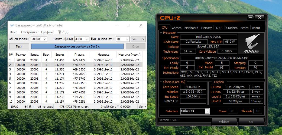Image resolution: width=282 pixels, height=135 pixels.
Task: Select result row with 465.4479 GFlops
Action: click(x=75, y=60)
